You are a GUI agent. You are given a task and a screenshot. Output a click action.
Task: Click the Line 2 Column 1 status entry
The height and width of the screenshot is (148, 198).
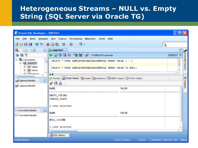click(x=123, y=140)
